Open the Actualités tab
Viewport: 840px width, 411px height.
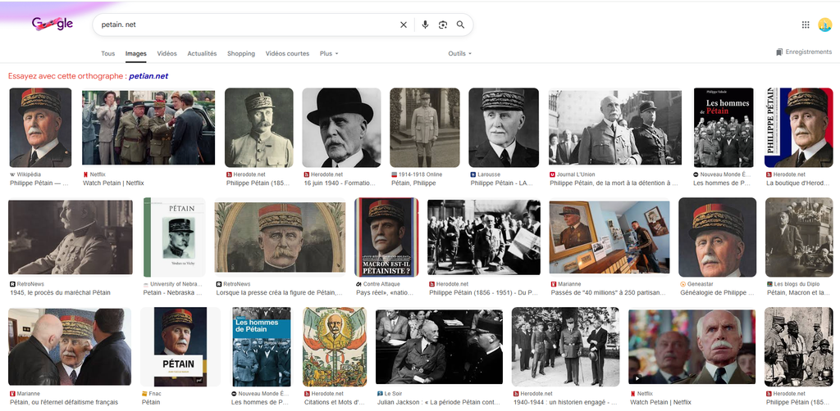202,54
